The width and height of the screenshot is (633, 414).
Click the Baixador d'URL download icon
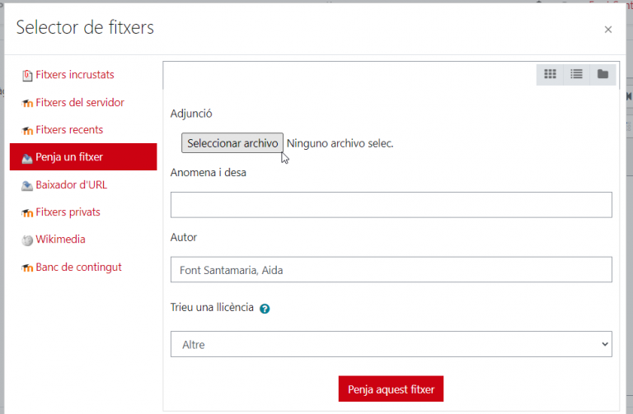click(27, 185)
